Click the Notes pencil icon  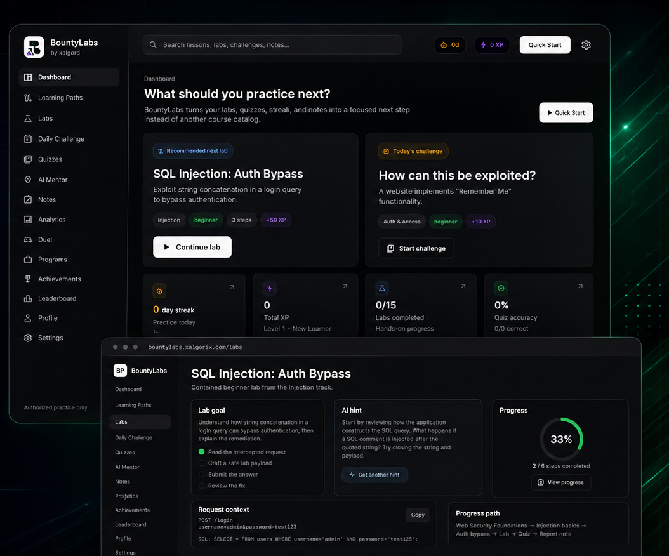(x=28, y=199)
